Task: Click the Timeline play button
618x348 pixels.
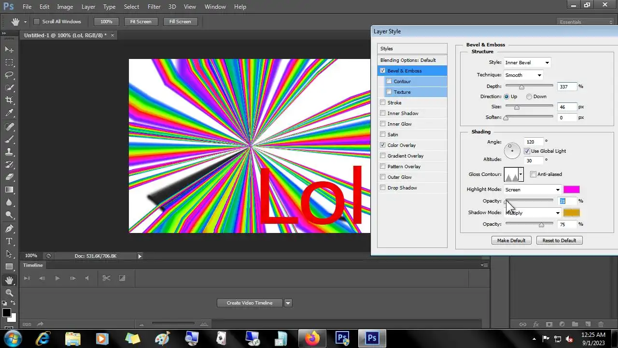Action: pyautogui.click(x=57, y=278)
